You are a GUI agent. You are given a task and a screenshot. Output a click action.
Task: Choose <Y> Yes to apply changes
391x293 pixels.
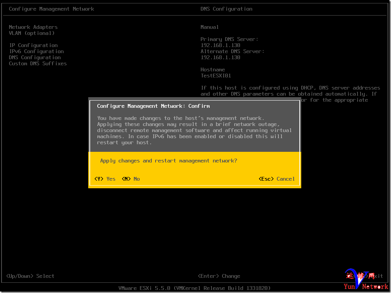pyautogui.click(x=105, y=179)
